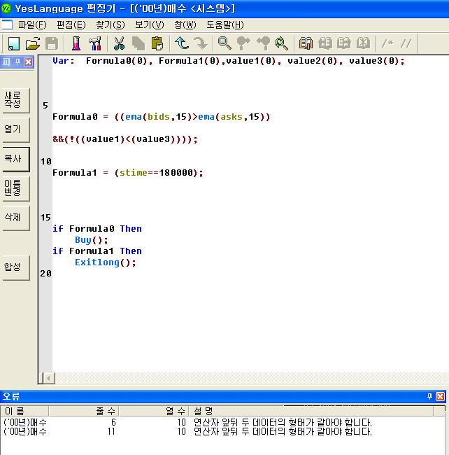The width and height of the screenshot is (449, 455).
Task: Click the open folder toolbar icon
Action: (32, 43)
